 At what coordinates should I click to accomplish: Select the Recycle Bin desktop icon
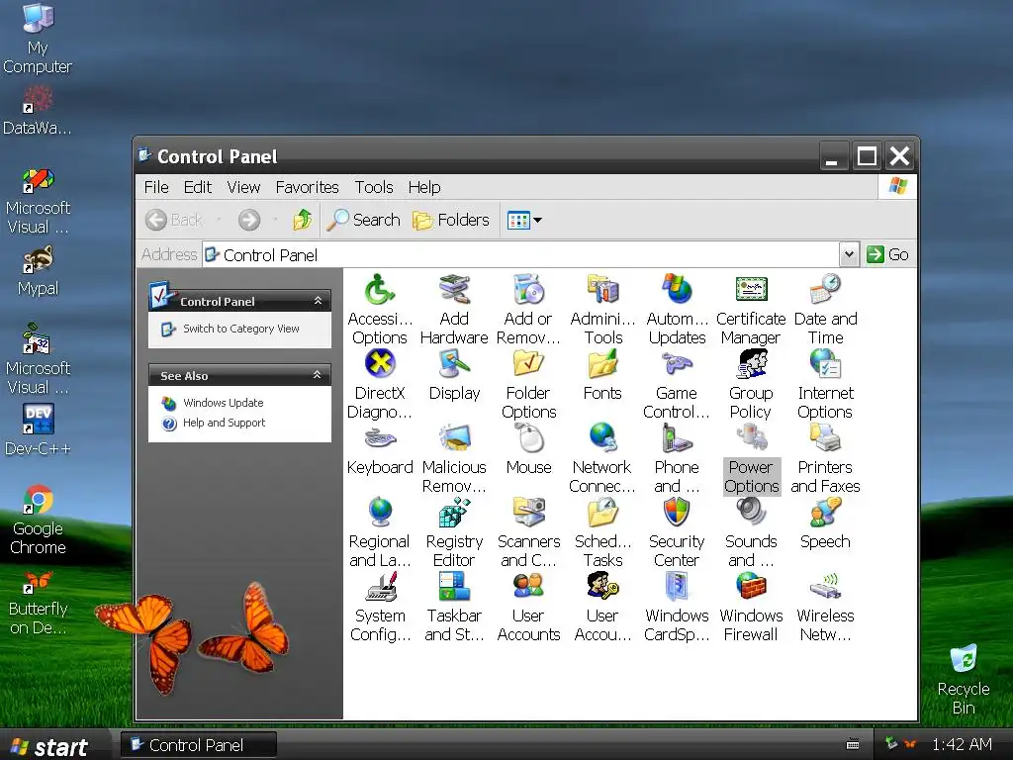click(x=964, y=679)
